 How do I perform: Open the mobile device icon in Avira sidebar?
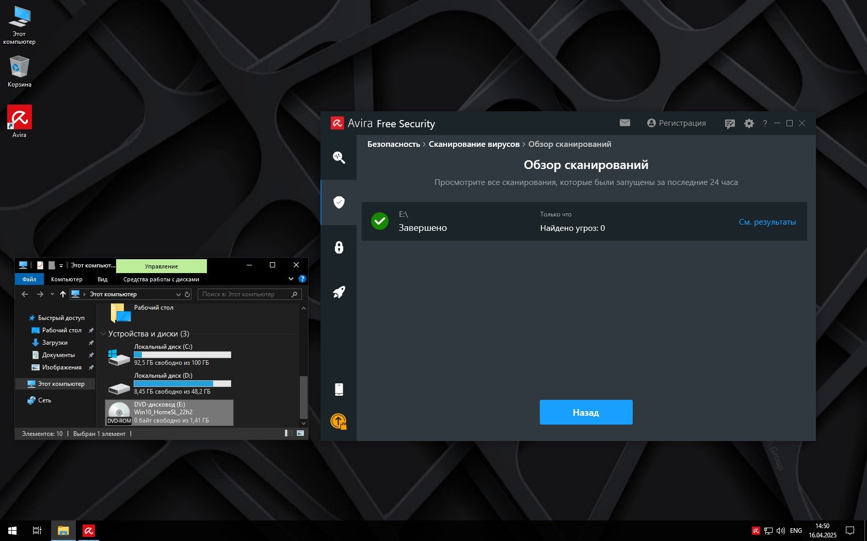coord(339,389)
